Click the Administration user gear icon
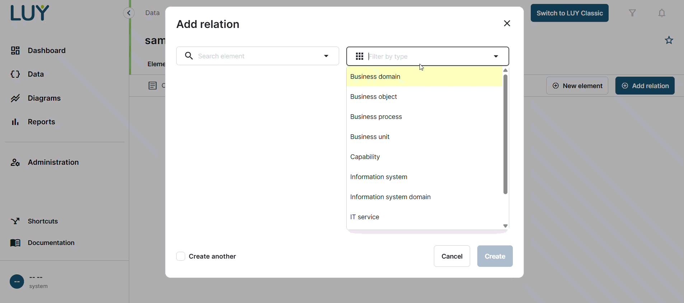This screenshot has width=684, height=303. point(15,163)
